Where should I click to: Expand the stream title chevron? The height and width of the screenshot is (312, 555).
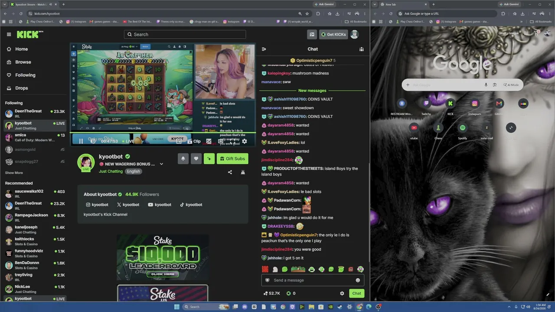click(x=161, y=164)
